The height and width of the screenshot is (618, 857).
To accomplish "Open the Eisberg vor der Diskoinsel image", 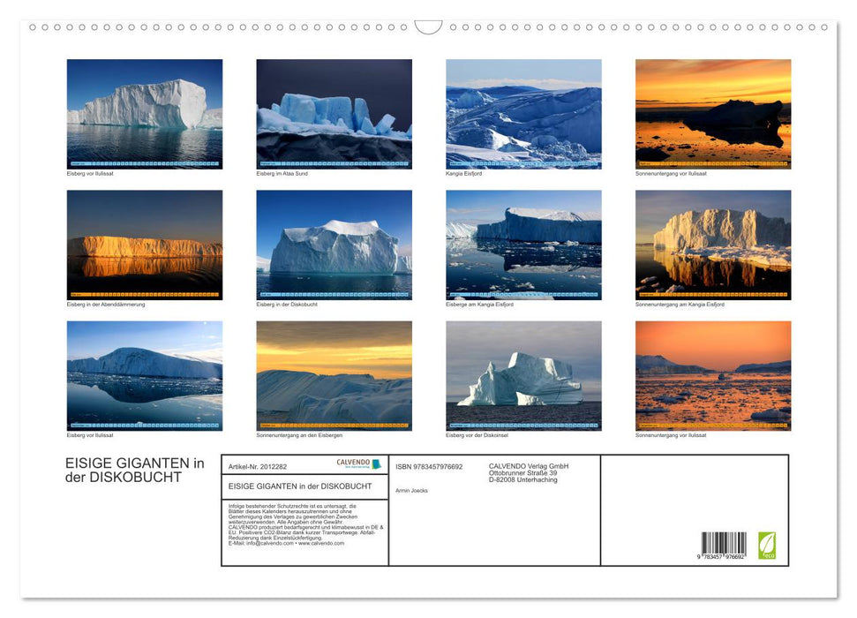I will tap(522, 375).
